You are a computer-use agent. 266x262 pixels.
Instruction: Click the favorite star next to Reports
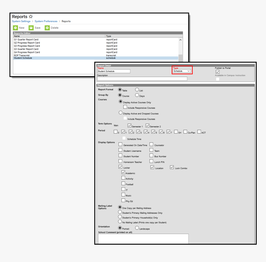click(31, 16)
